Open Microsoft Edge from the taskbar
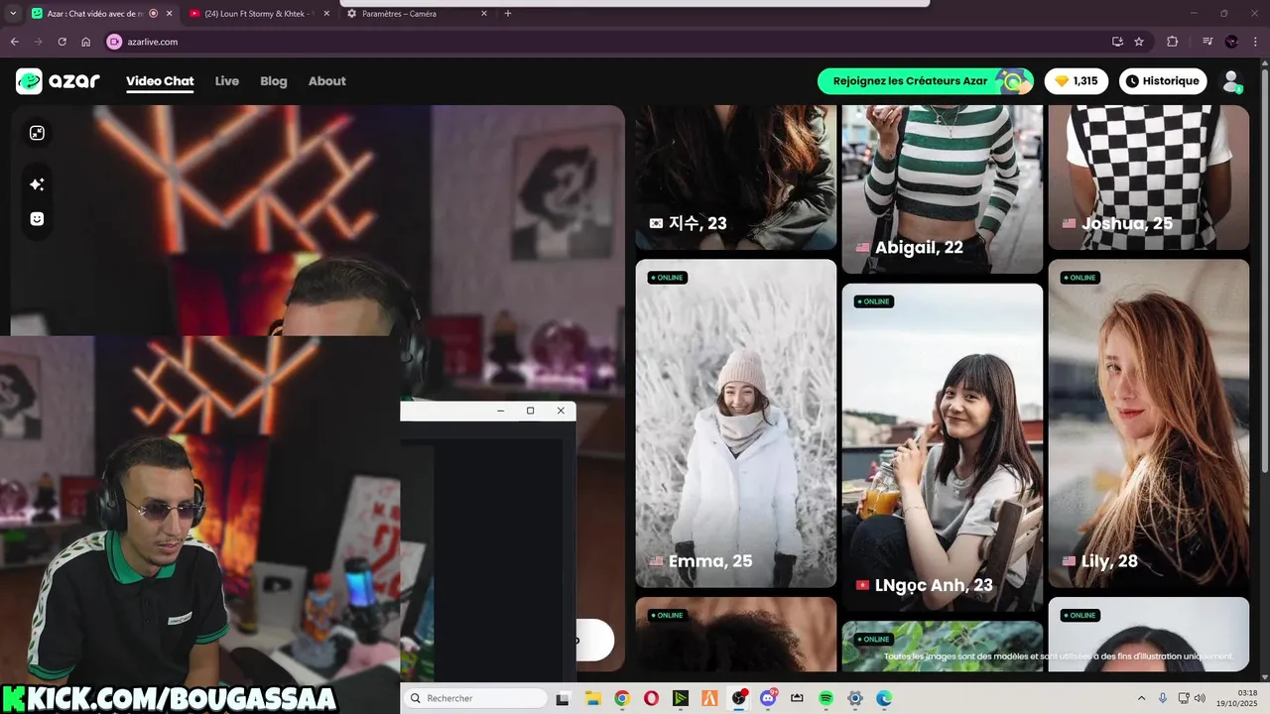Screen dimensions: 1270x714 point(884,698)
